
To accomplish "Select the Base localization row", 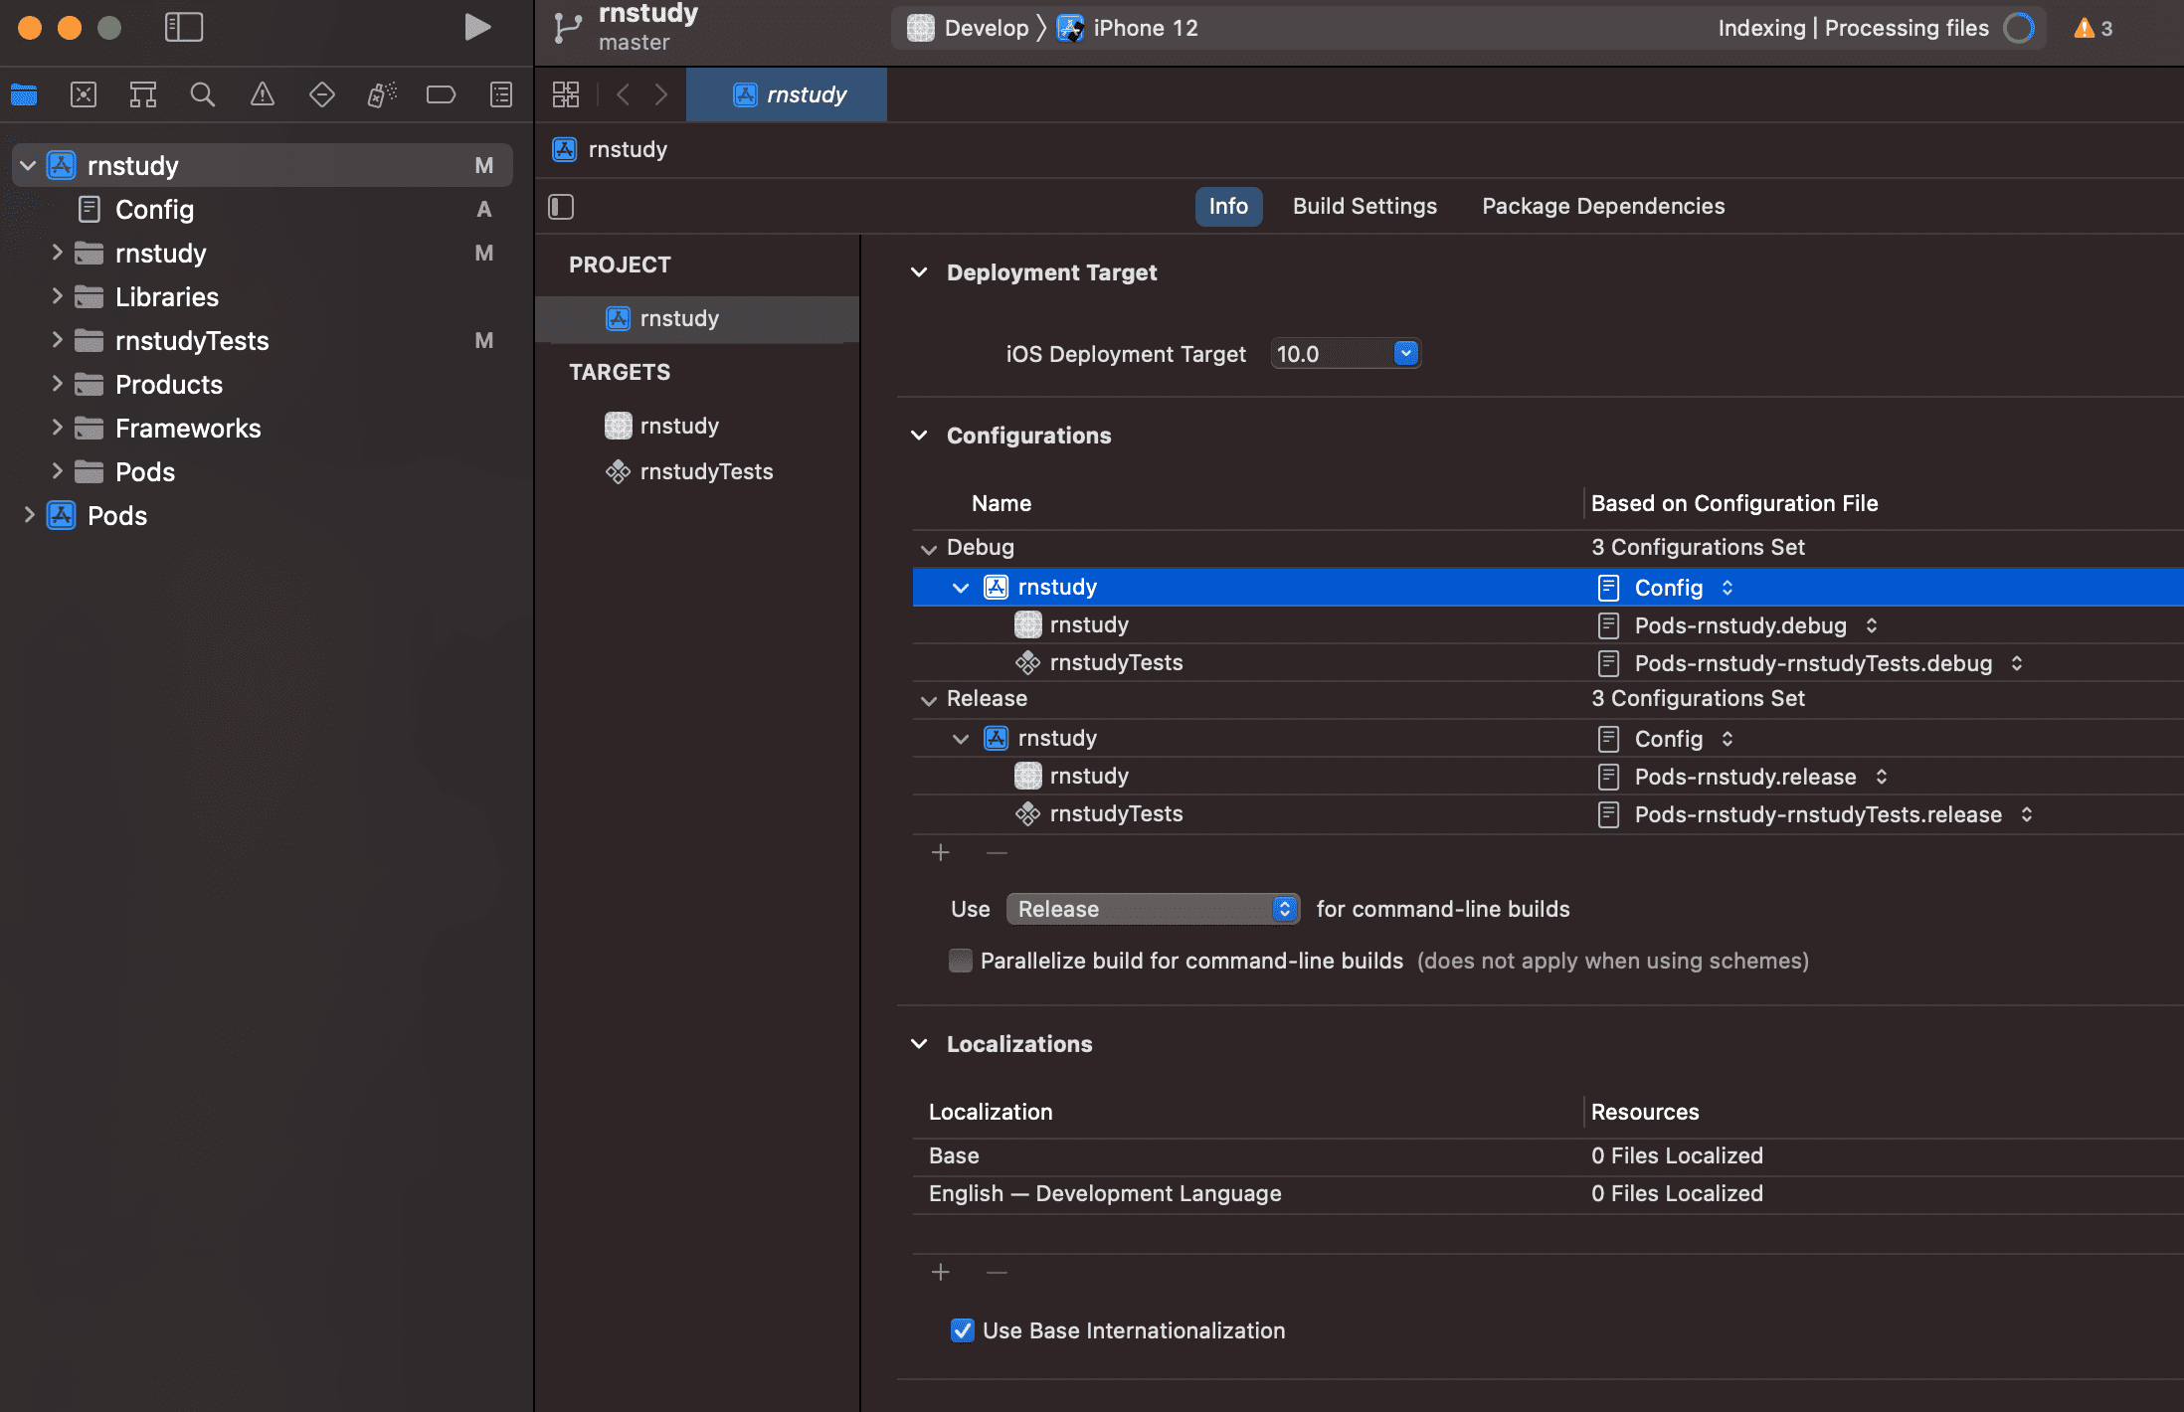I will (1547, 1155).
